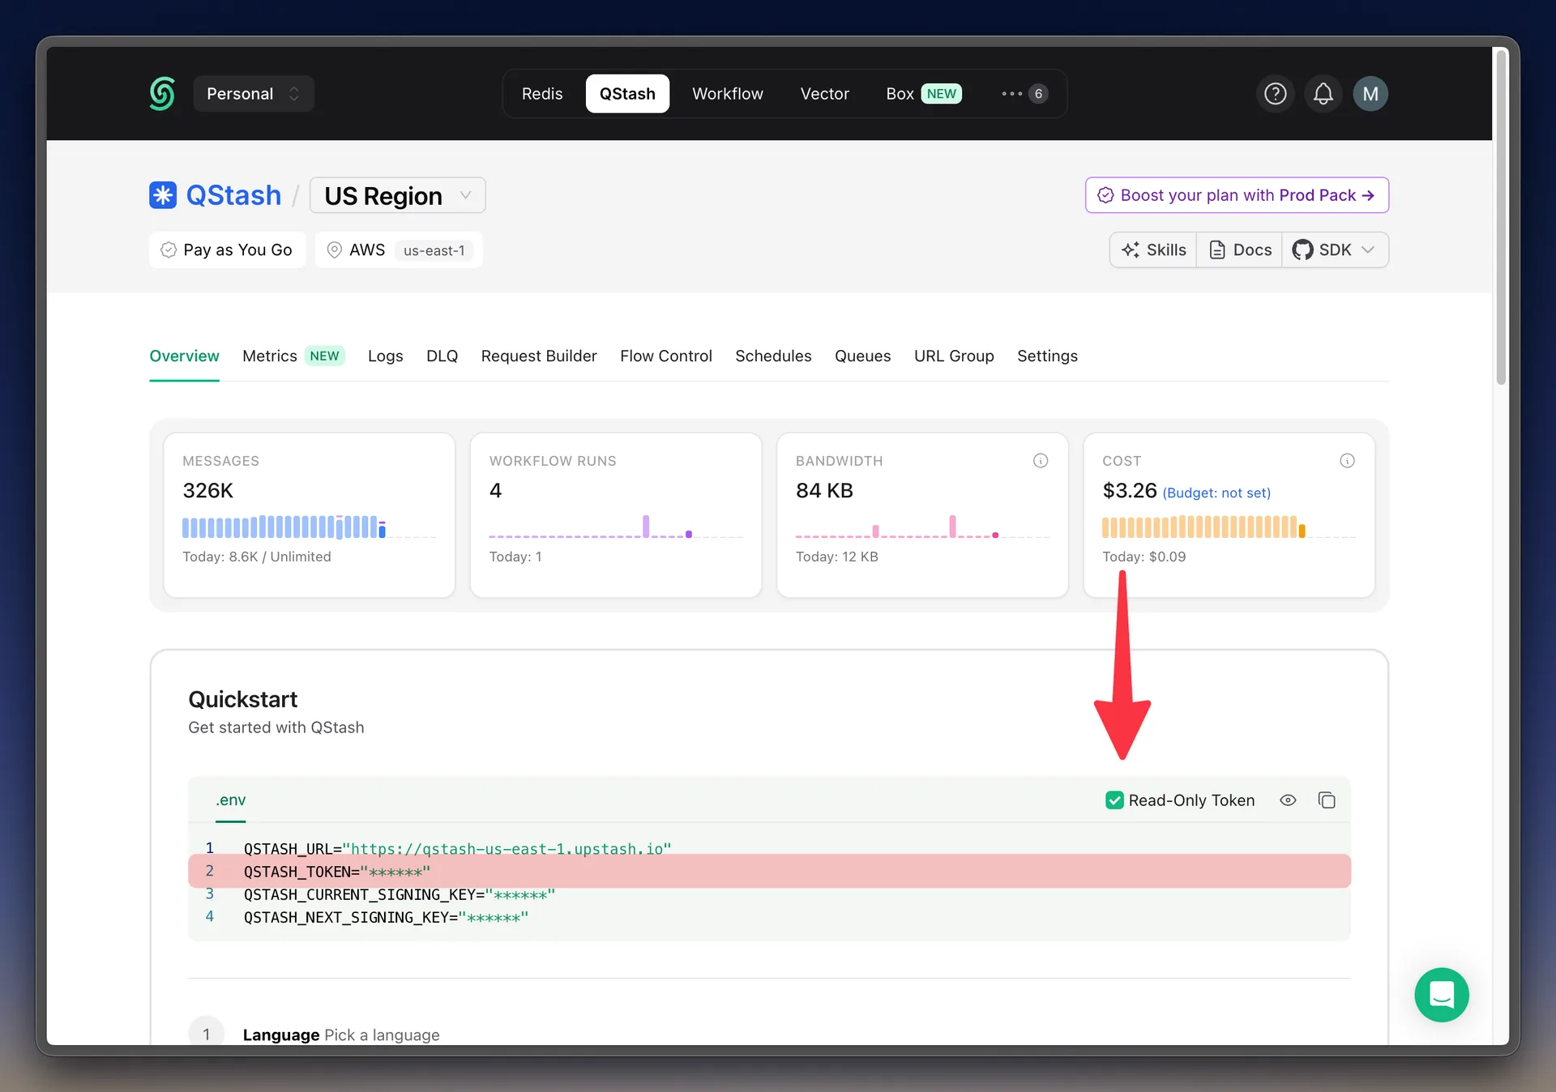Open the green chat support bubble
Image resolution: width=1556 pixels, height=1092 pixels.
(x=1442, y=995)
